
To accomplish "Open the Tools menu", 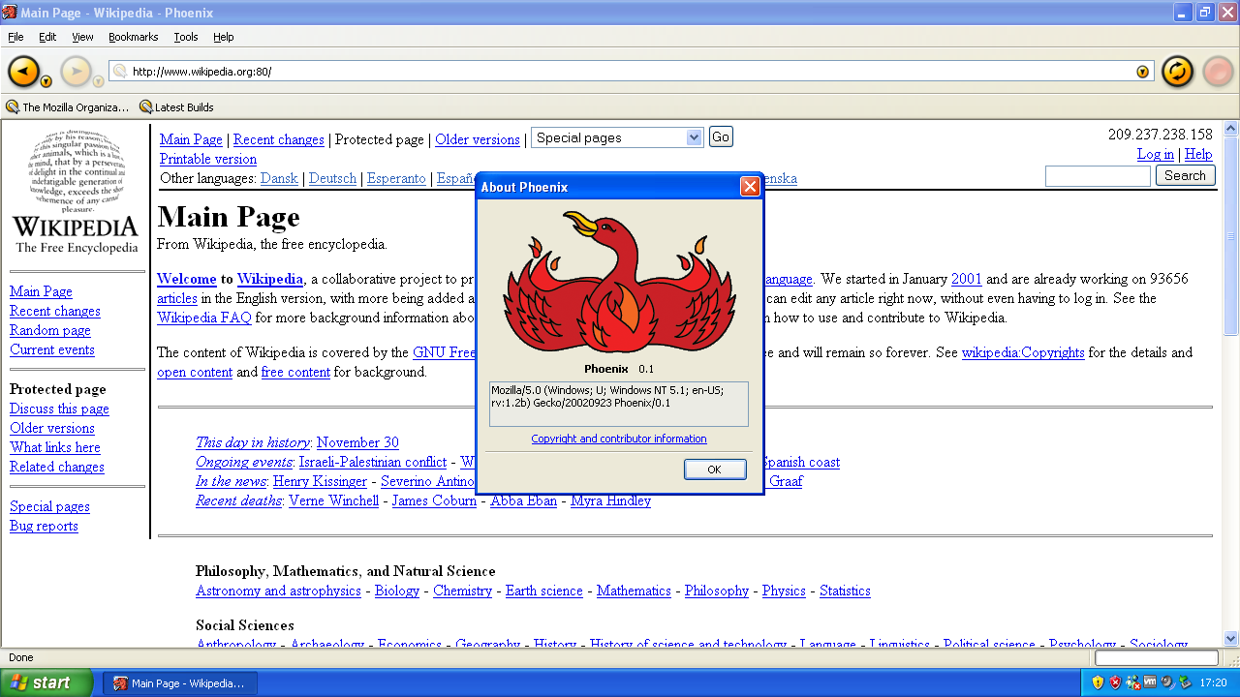I will [x=185, y=37].
